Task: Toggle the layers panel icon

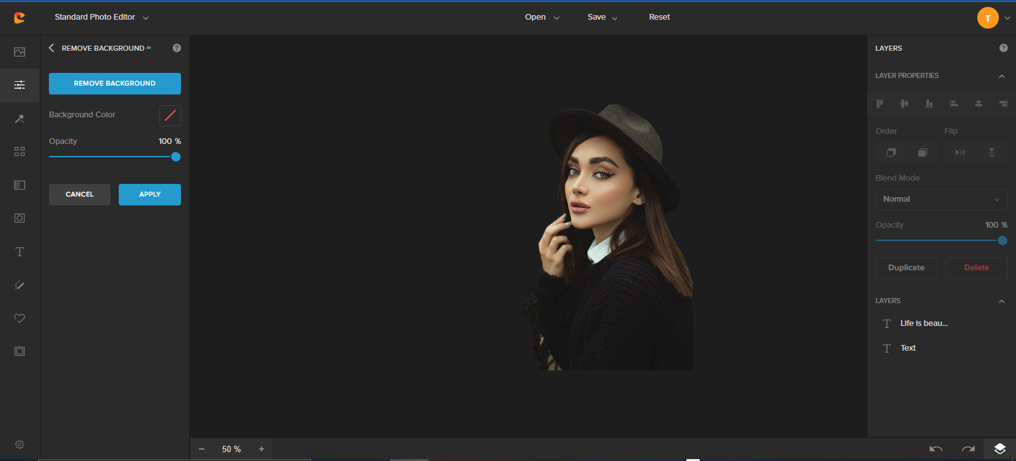Action: coord(1000,449)
